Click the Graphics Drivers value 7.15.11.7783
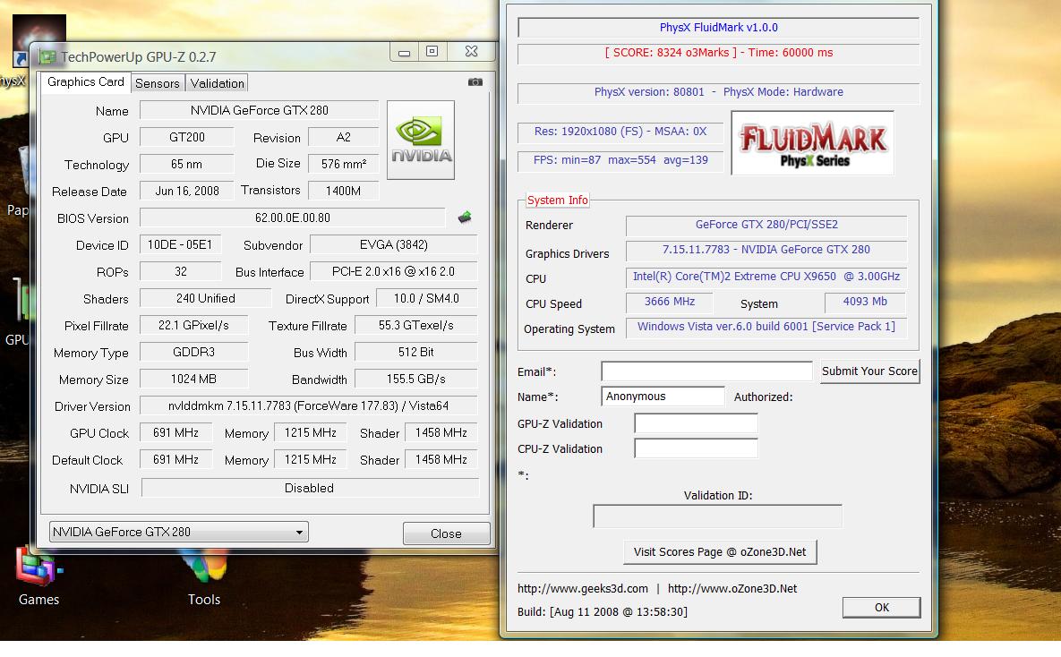Viewport: 1061px width, 657px height. click(766, 250)
